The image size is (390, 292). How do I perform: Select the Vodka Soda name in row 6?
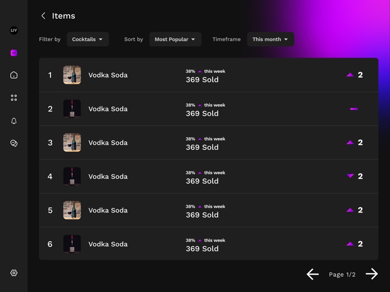coord(108,244)
